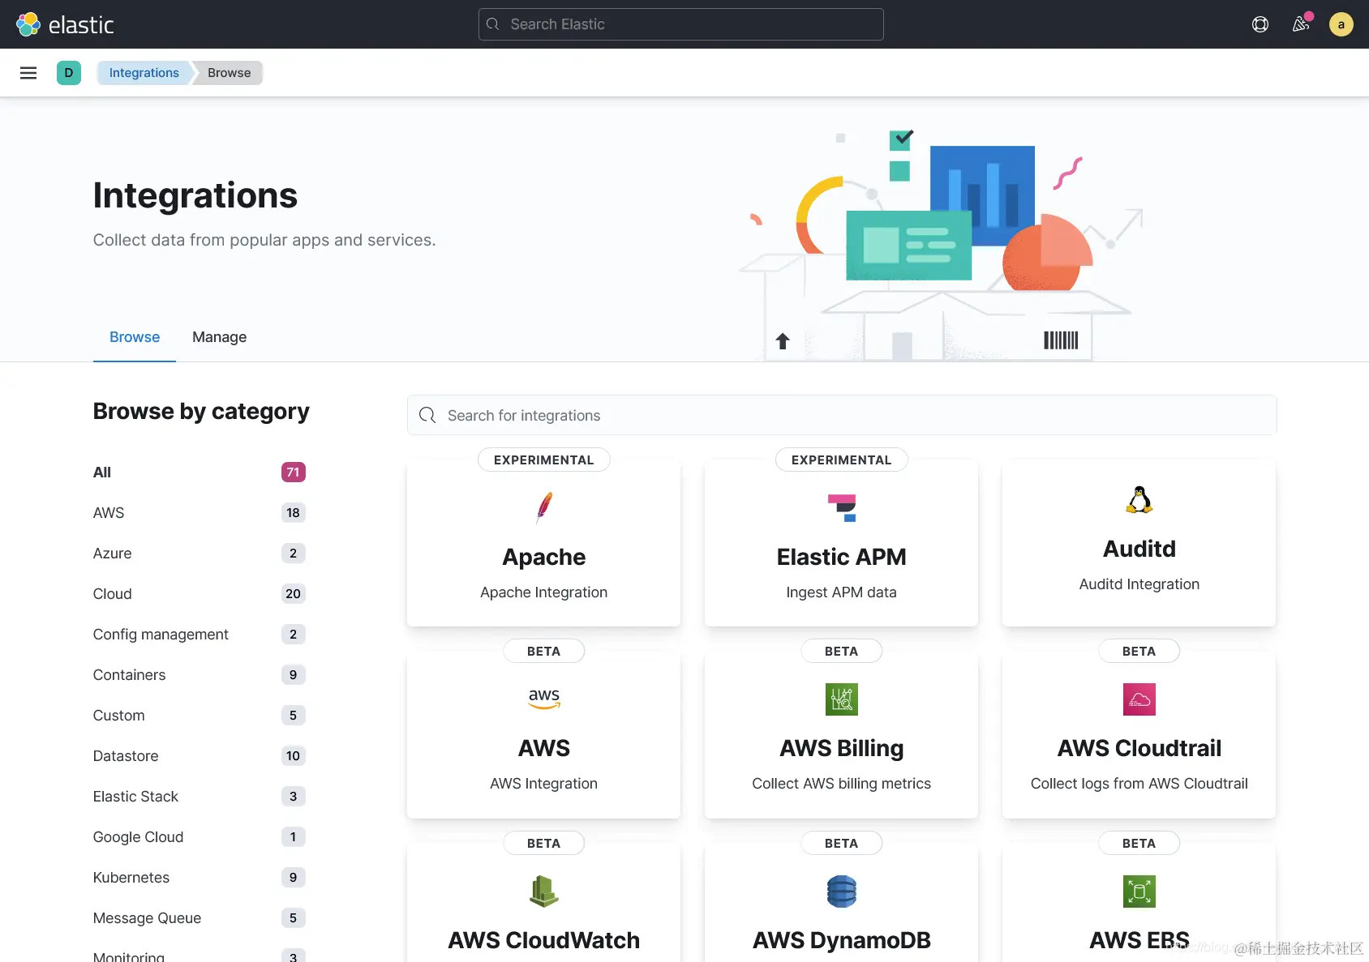
Task: Click 'Collect AWS billing metrics' description
Action: (x=842, y=784)
